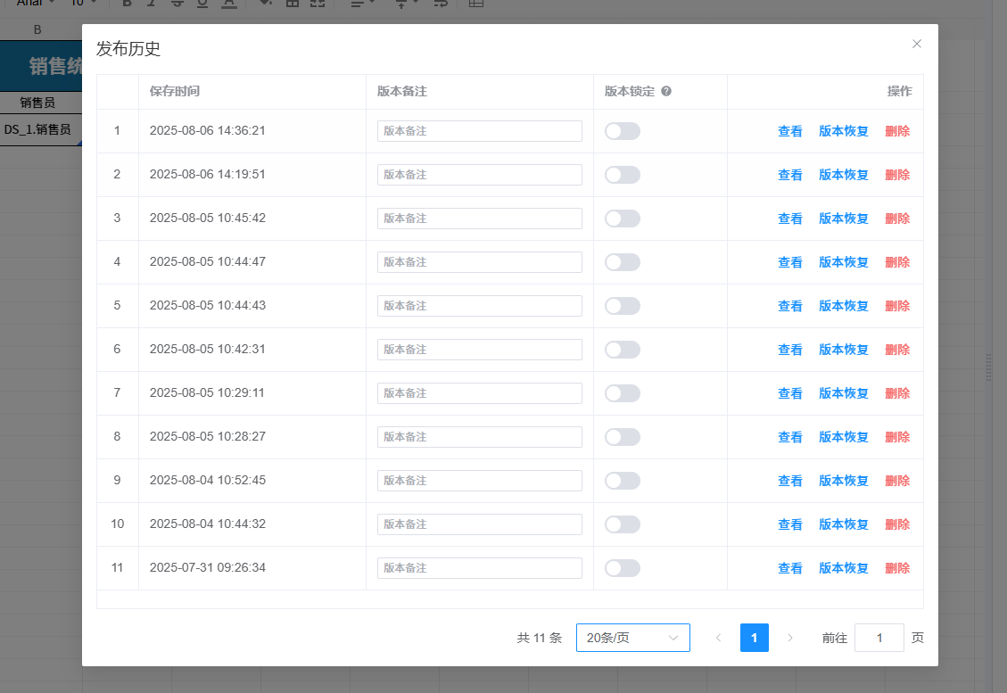Click 版本恢复 for row 6
Viewport: 1007px width, 693px height.
point(843,350)
